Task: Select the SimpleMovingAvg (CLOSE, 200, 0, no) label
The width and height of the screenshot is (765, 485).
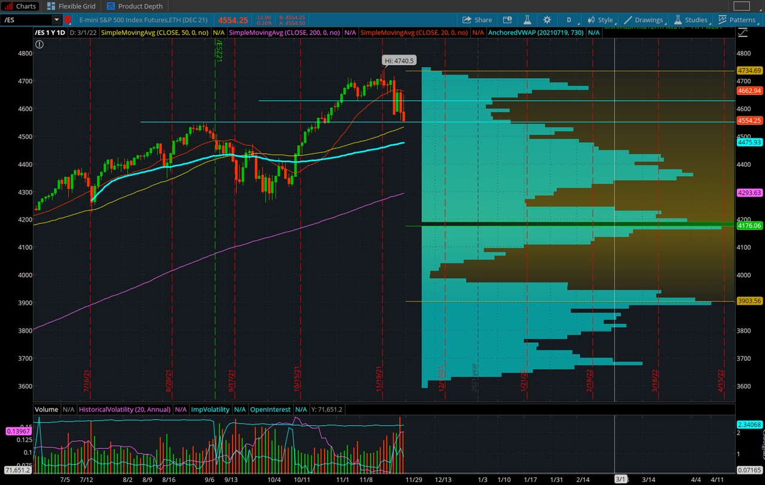Action: (284, 33)
